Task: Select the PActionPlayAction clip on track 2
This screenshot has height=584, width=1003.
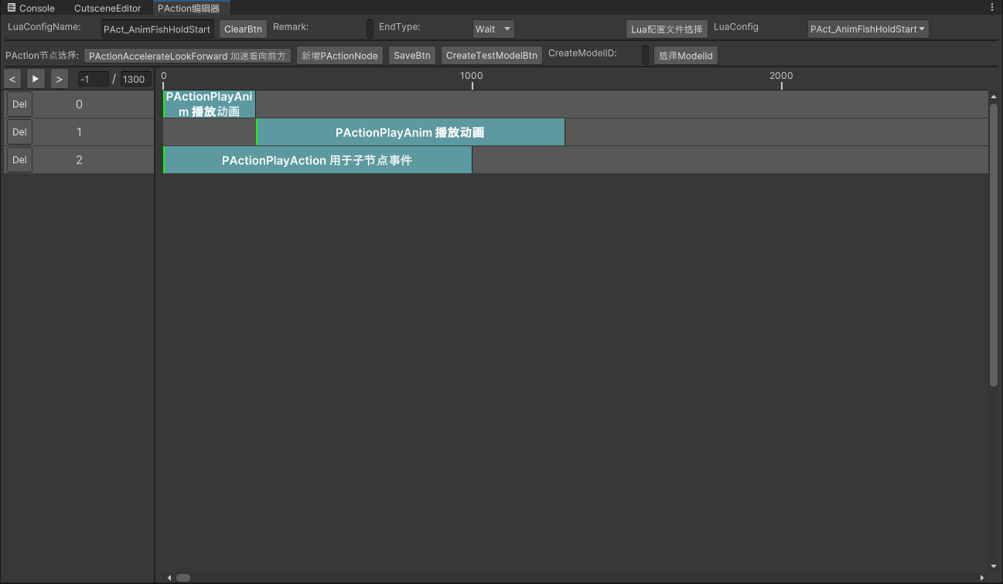Action: pyautogui.click(x=317, y=160)
